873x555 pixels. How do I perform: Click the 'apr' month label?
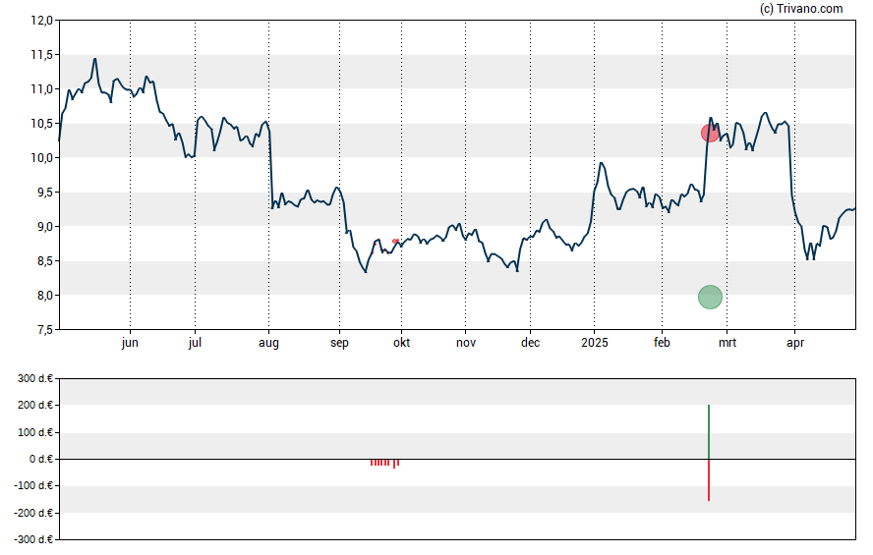[795, 343]
